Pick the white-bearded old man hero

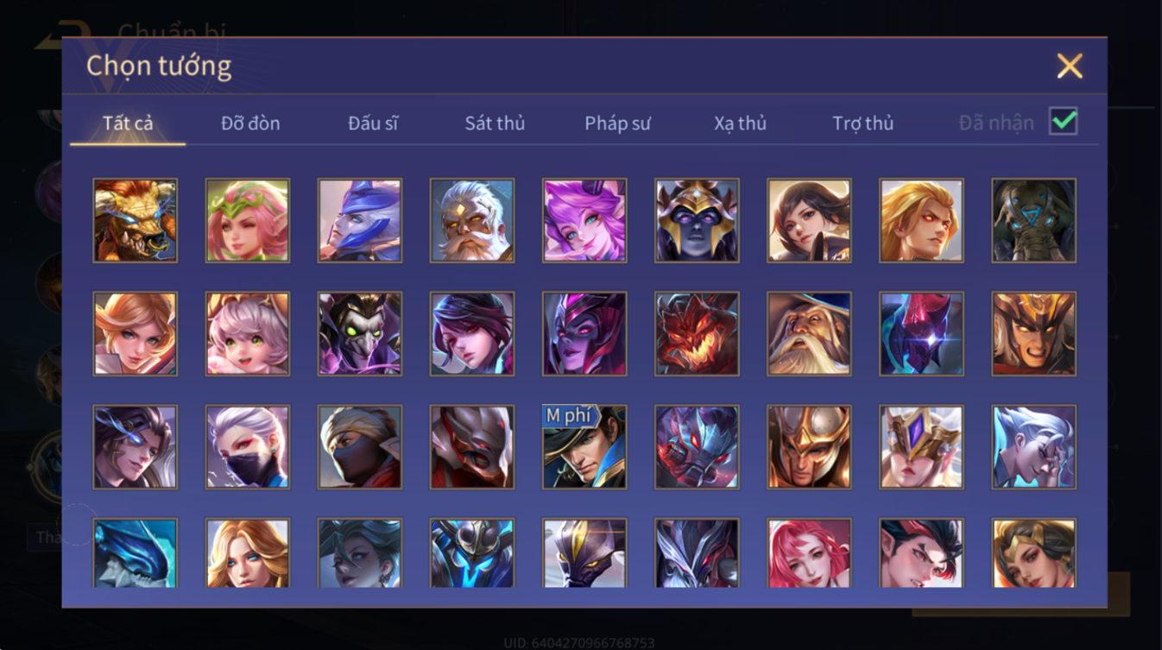[x=472, y=220]
